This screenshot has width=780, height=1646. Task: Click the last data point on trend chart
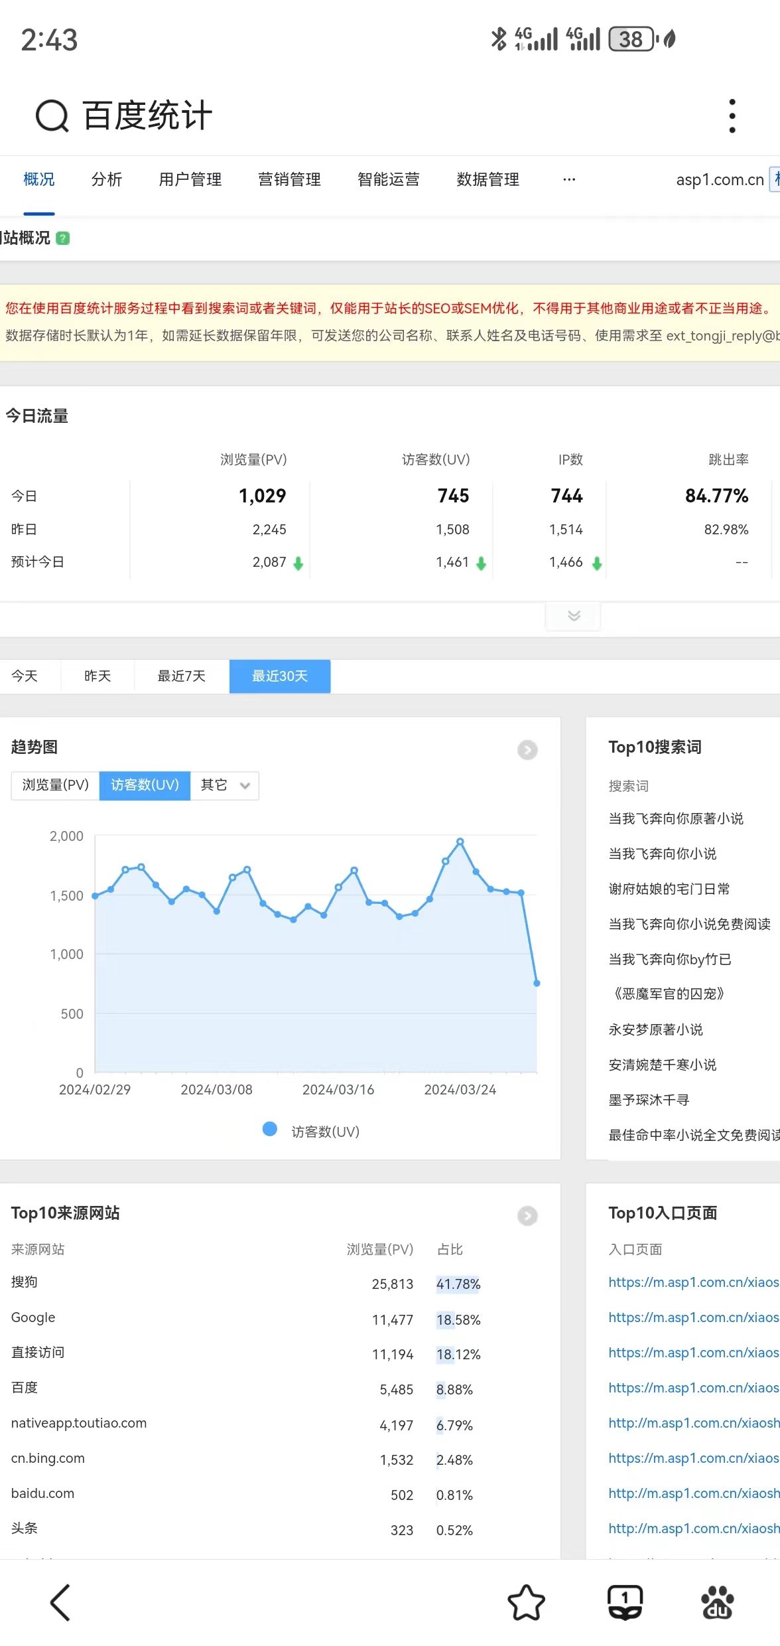click(x=537, y=983)
